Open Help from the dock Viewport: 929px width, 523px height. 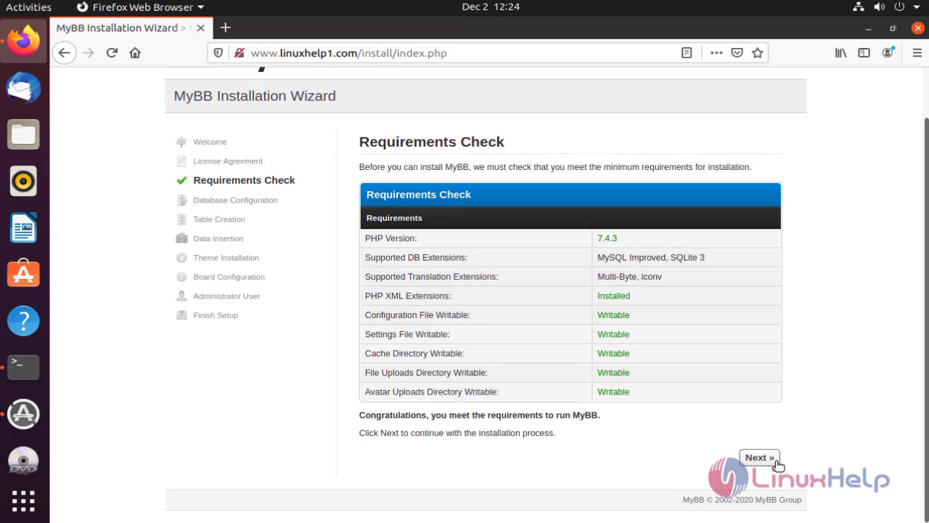[x=24, y=320]
